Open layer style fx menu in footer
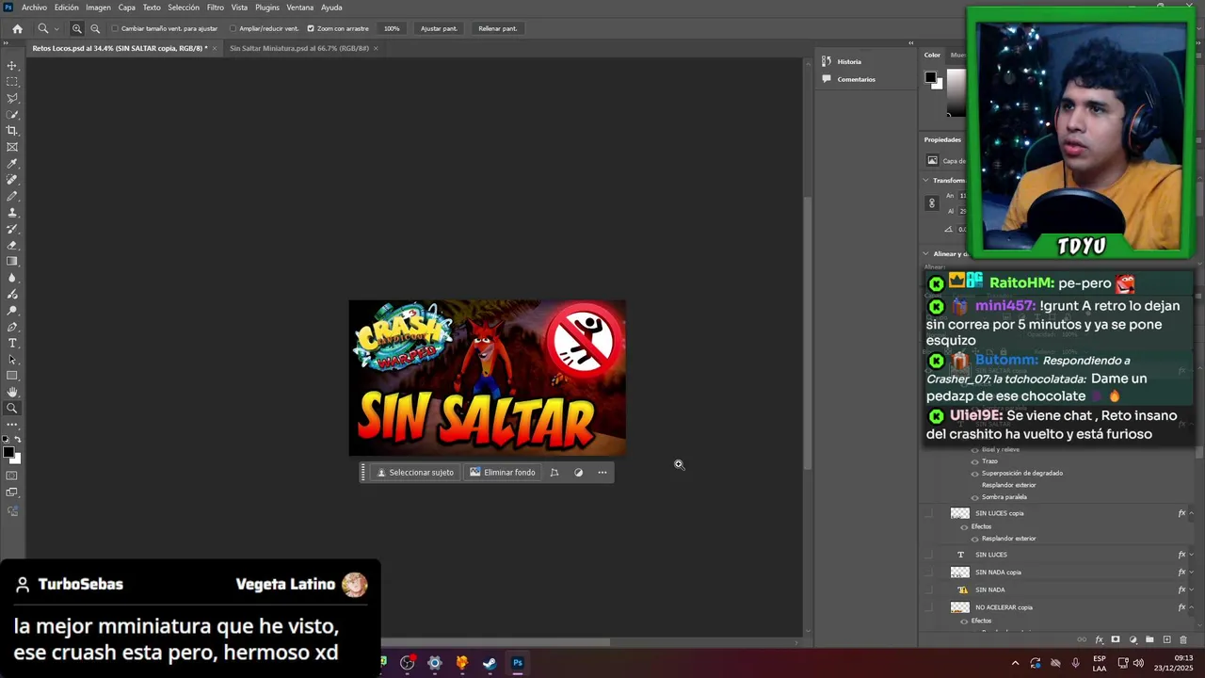1205x678 pixels. pyautogui.click(x=1099, y=640)
